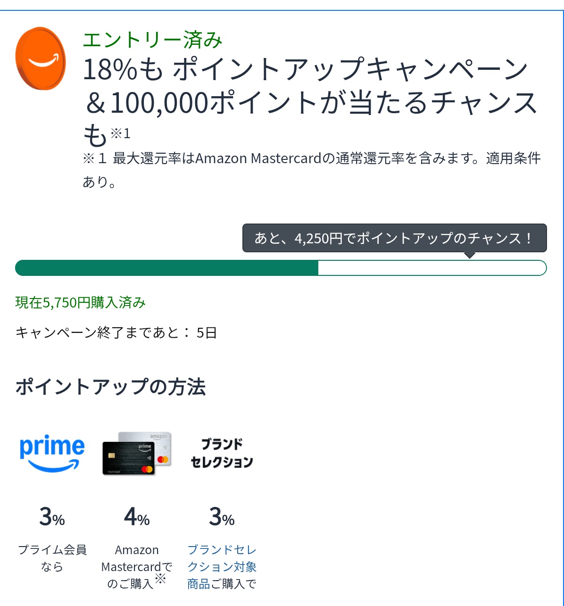The height and width of the screenshot is (606, 564).
Task: Click the green purchase progress bar
Action: (x=281, y=268)
